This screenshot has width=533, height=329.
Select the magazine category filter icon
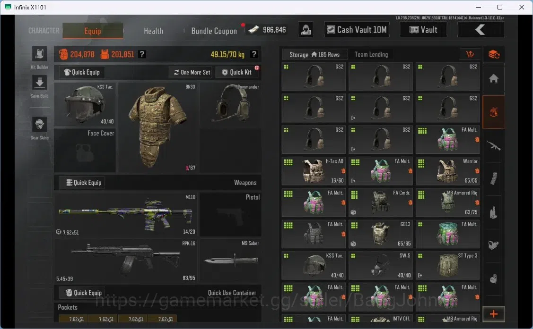click(x=494, y=179)
